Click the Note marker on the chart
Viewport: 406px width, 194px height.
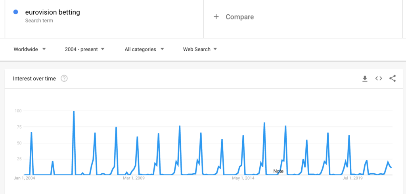[278, 171]
